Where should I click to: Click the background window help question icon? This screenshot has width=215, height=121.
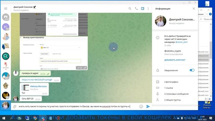point(210,14)
